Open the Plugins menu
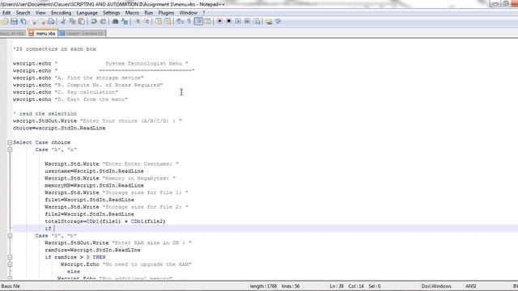 click(x=166, y=13)
